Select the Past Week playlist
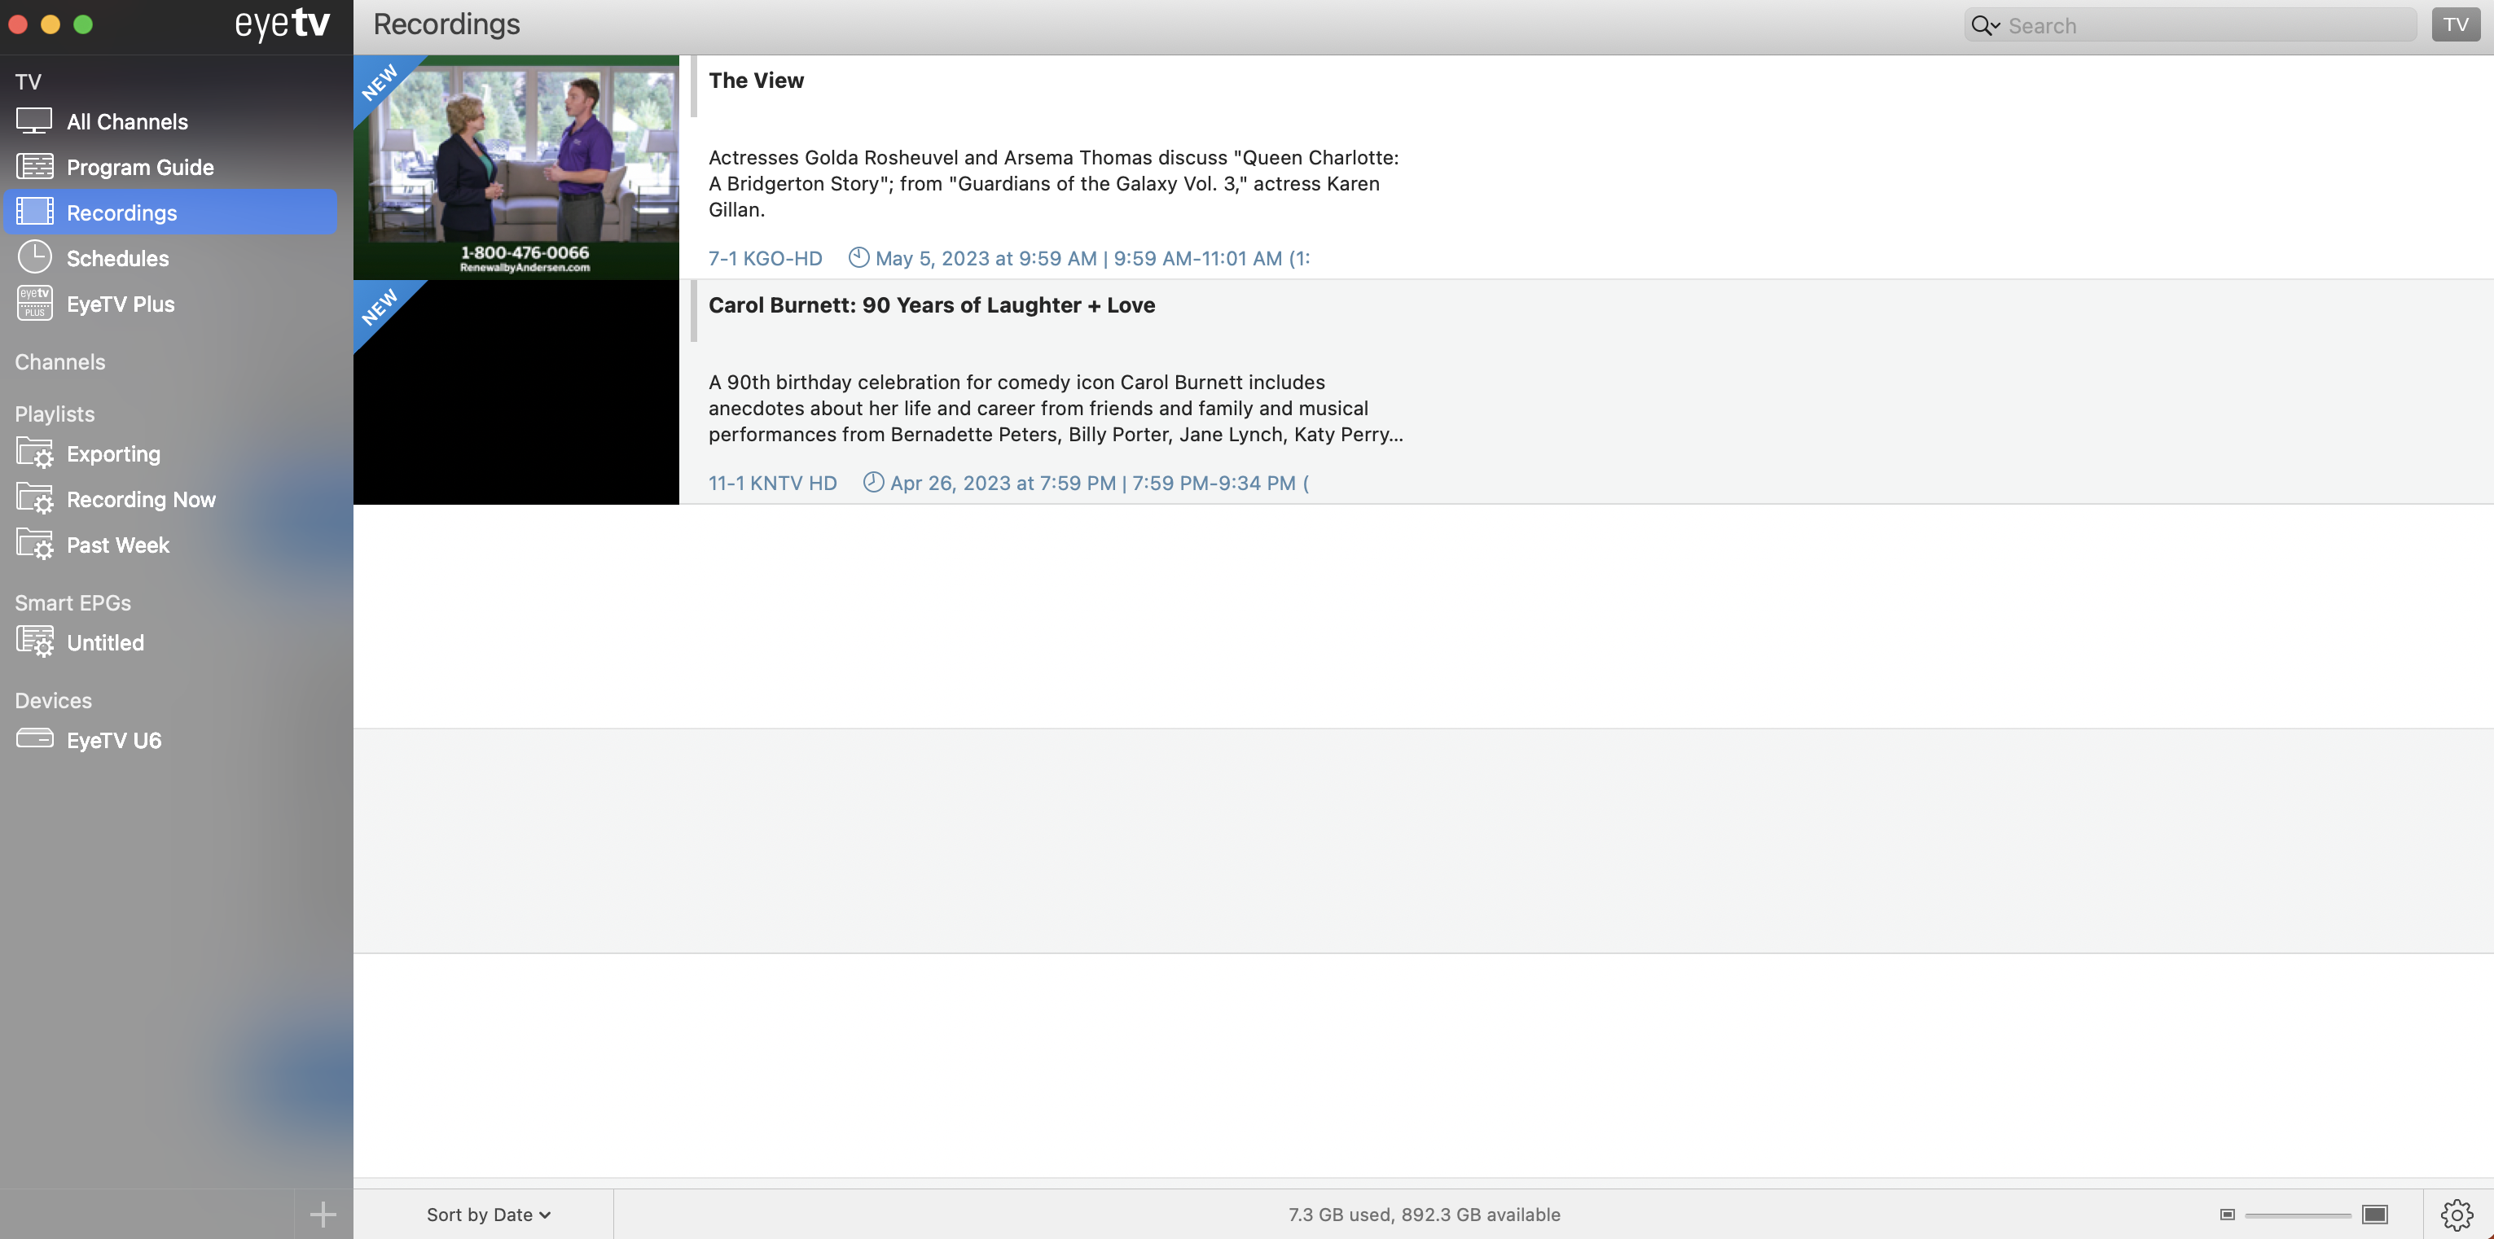The height and width of the screenshot is (1239, 2494). 117,545
